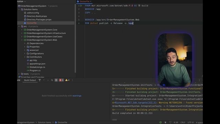Image resolution: width=220 pixels, height=124 pixels.
Task: Click the Docker icon on the Dockerfile editor tab
Action: tap(78, 1)
